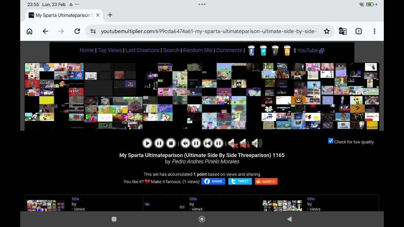
Task: Click the text "This set has accumulated 1 point"
Action: pos(175,174)
